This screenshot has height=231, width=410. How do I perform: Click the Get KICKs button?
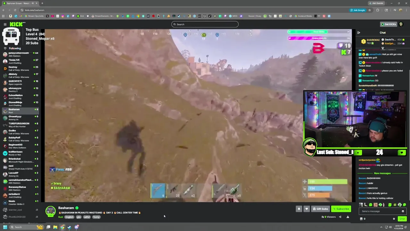(x=388, y=24)
